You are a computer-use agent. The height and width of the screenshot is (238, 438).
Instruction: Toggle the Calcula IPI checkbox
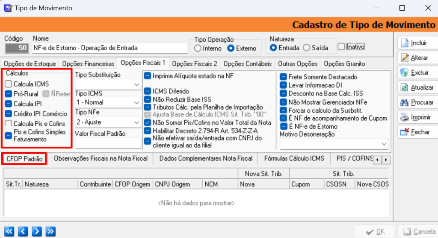coord(9,104)
